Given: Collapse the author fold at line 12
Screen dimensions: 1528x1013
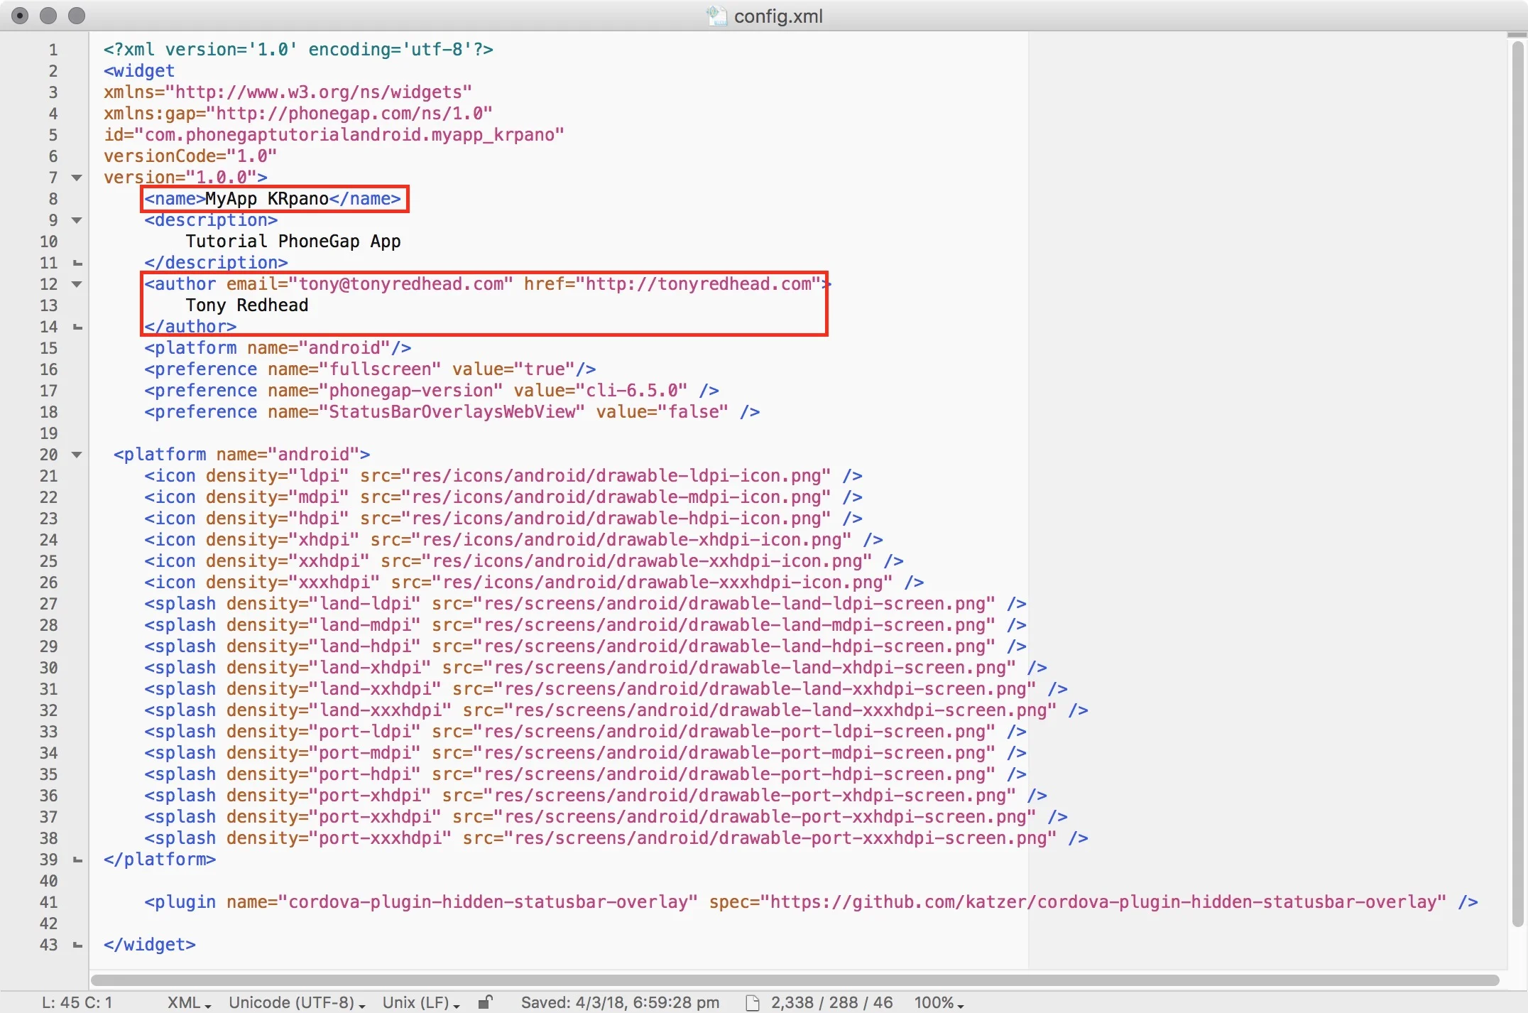Looking at the screenshot, I should (x=77, y=284).
